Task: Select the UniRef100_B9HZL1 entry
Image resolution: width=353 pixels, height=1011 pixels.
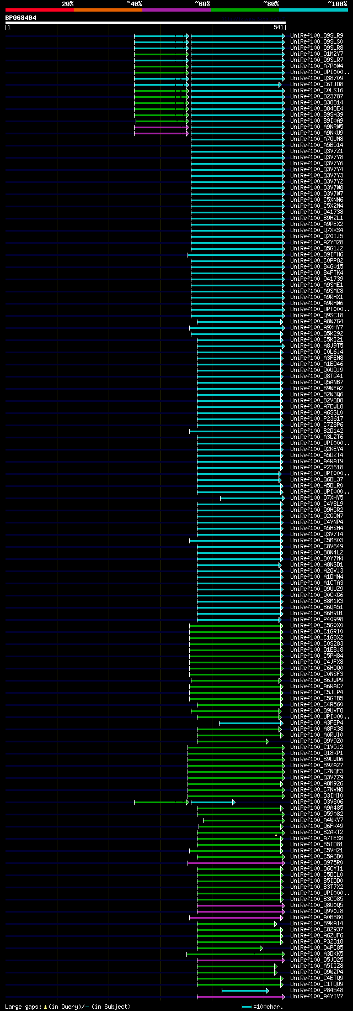Action: click(317, 218)
